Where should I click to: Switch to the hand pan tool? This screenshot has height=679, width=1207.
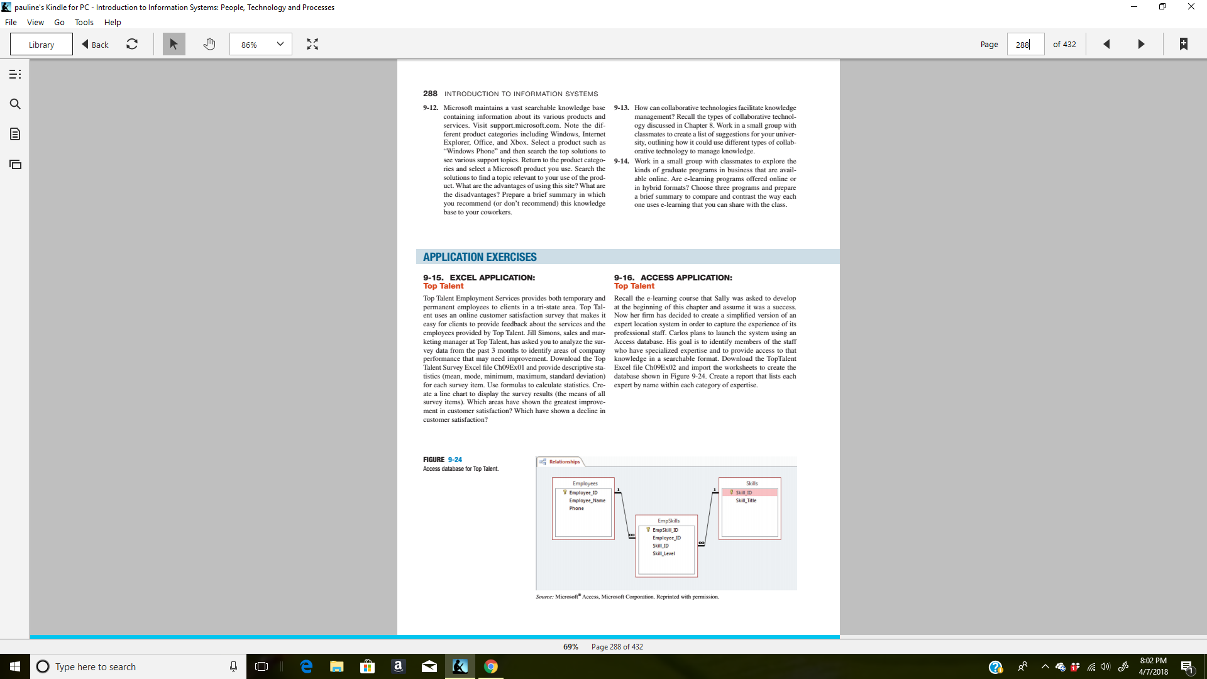pos(209,44)
